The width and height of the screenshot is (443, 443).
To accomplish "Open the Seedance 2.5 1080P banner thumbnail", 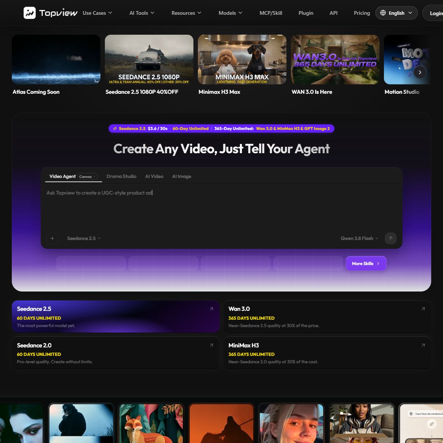I will point(149,59).
